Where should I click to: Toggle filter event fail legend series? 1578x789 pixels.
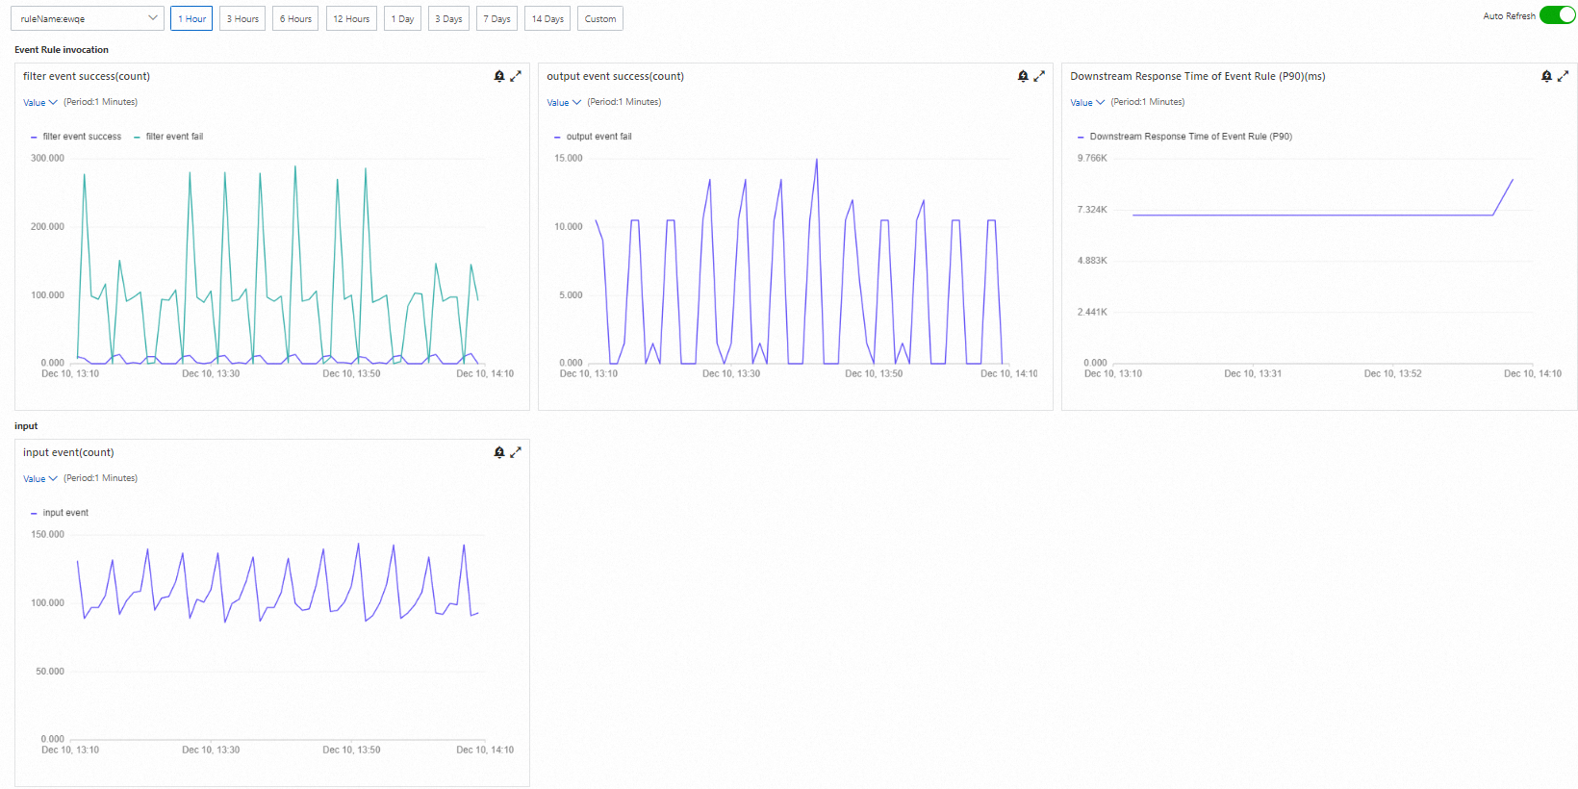tap(168, 137)
